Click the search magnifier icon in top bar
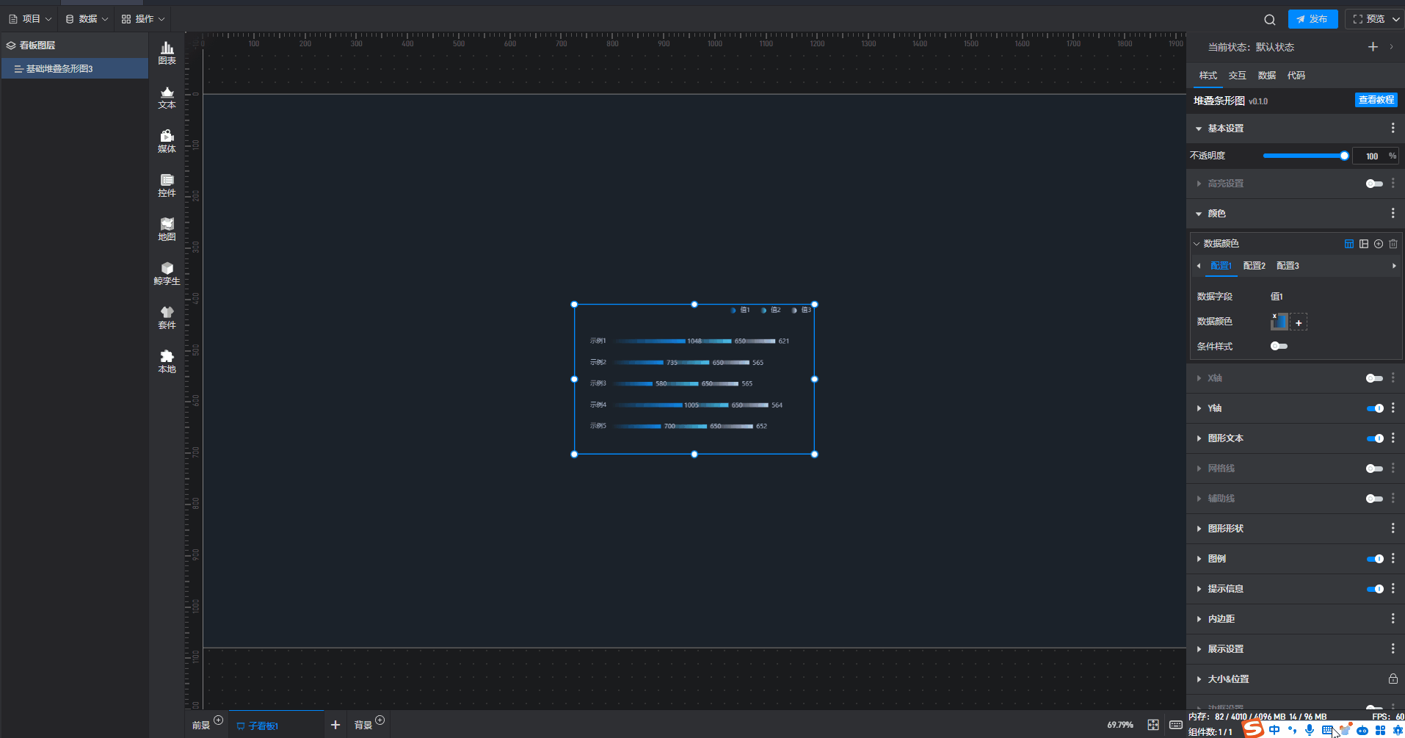The image size is (1405, 738). [x=1269, y=20]
